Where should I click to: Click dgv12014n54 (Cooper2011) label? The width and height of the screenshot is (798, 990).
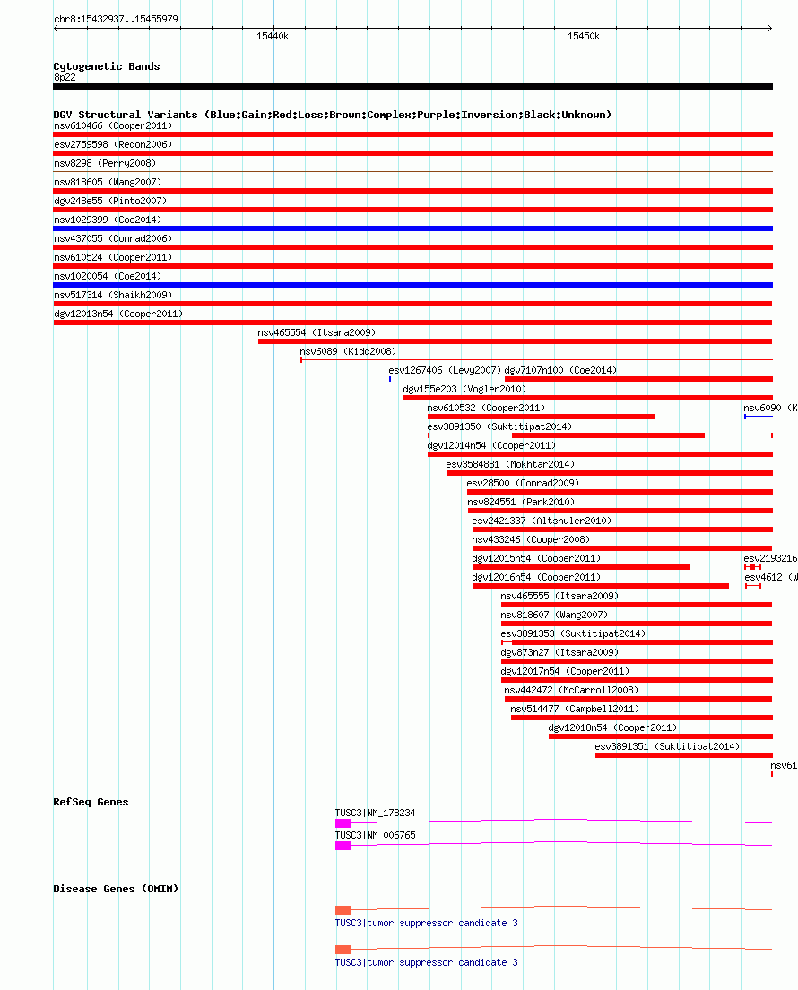(491, 446)
